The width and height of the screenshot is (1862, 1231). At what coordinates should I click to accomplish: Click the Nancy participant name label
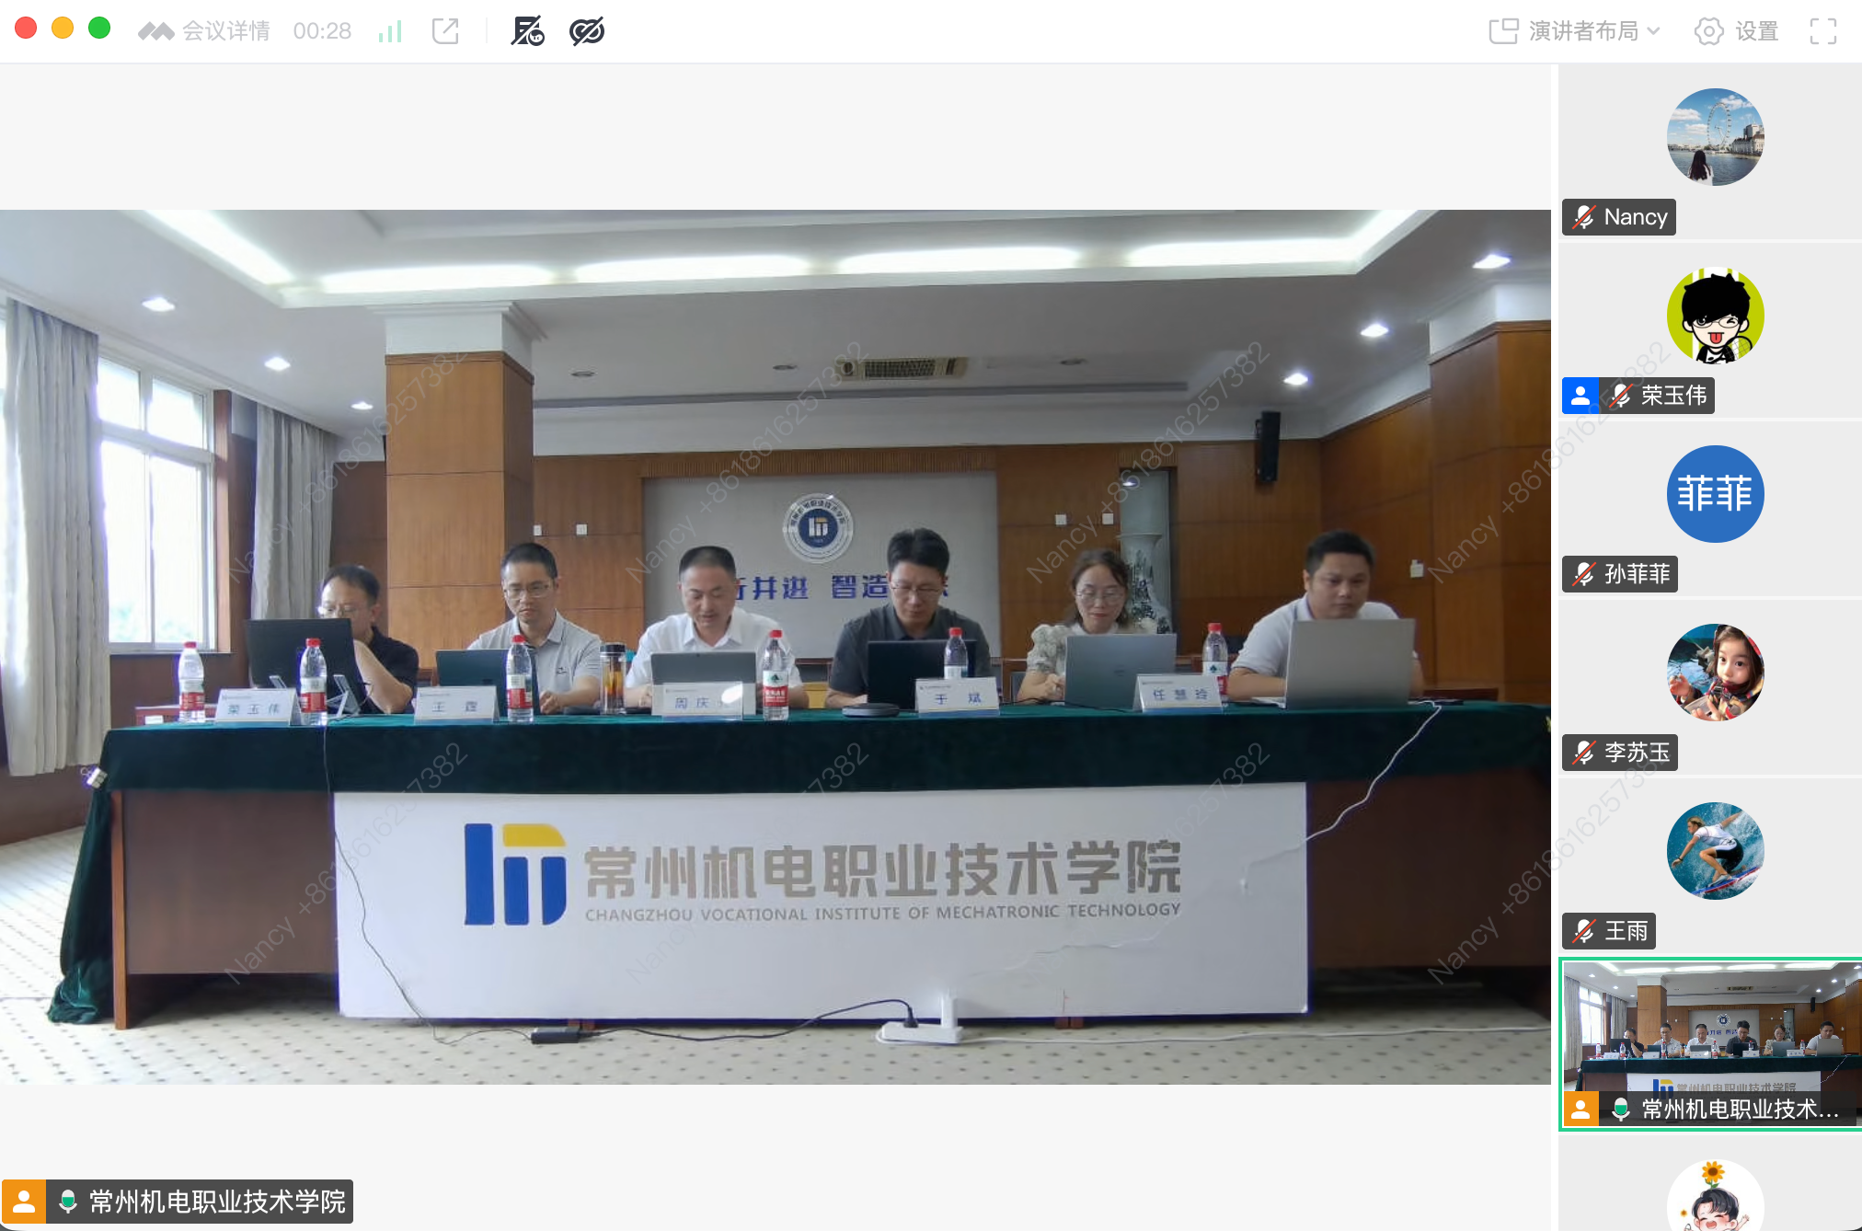(1636, 217)
